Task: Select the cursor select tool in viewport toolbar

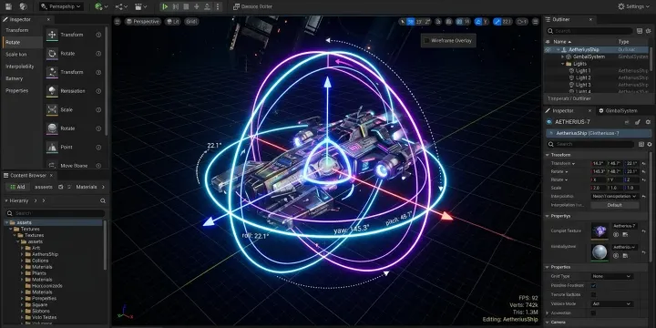Action: 403,21
